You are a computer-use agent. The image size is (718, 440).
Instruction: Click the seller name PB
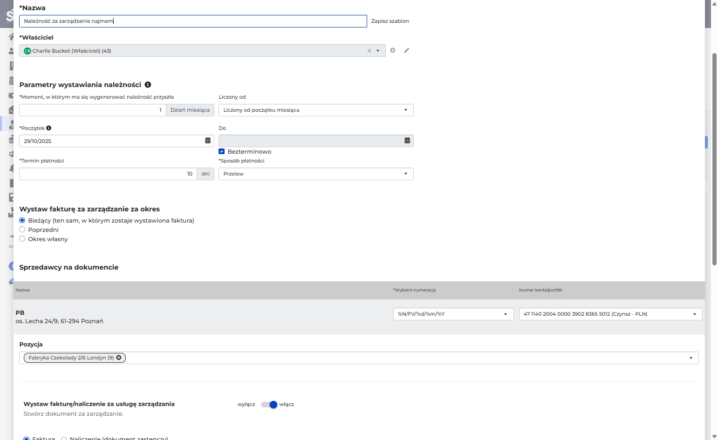tap(20, 312)
